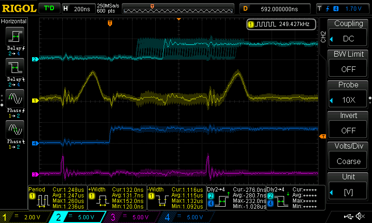
Task: Click the +Width Cur:132.0ns value
Action: 128,190
